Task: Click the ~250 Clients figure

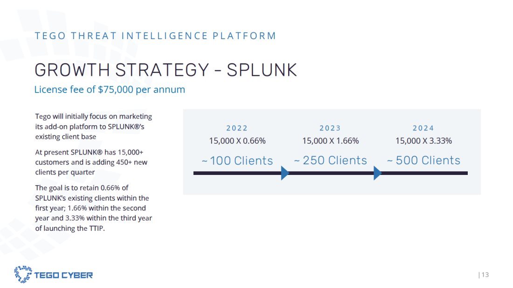Action: (x=331, y=161)
